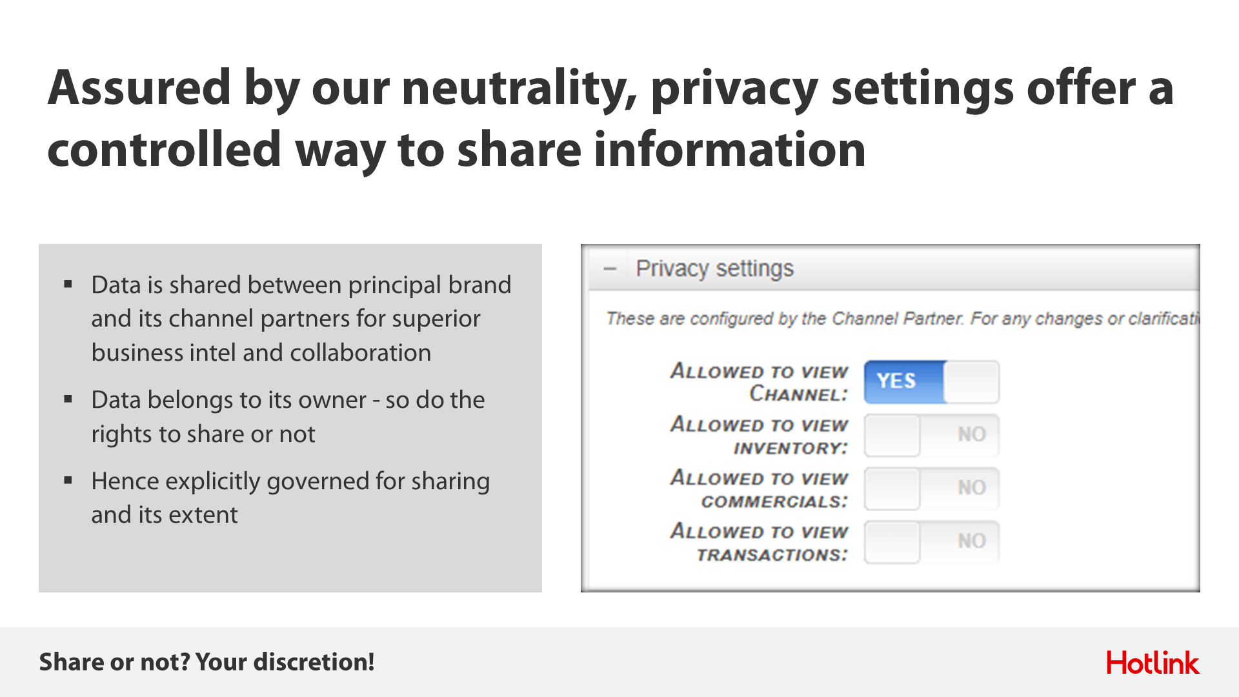Click the NO label for Transactions
Viewport: 1239px width, 697px height.
coord(972,541)
